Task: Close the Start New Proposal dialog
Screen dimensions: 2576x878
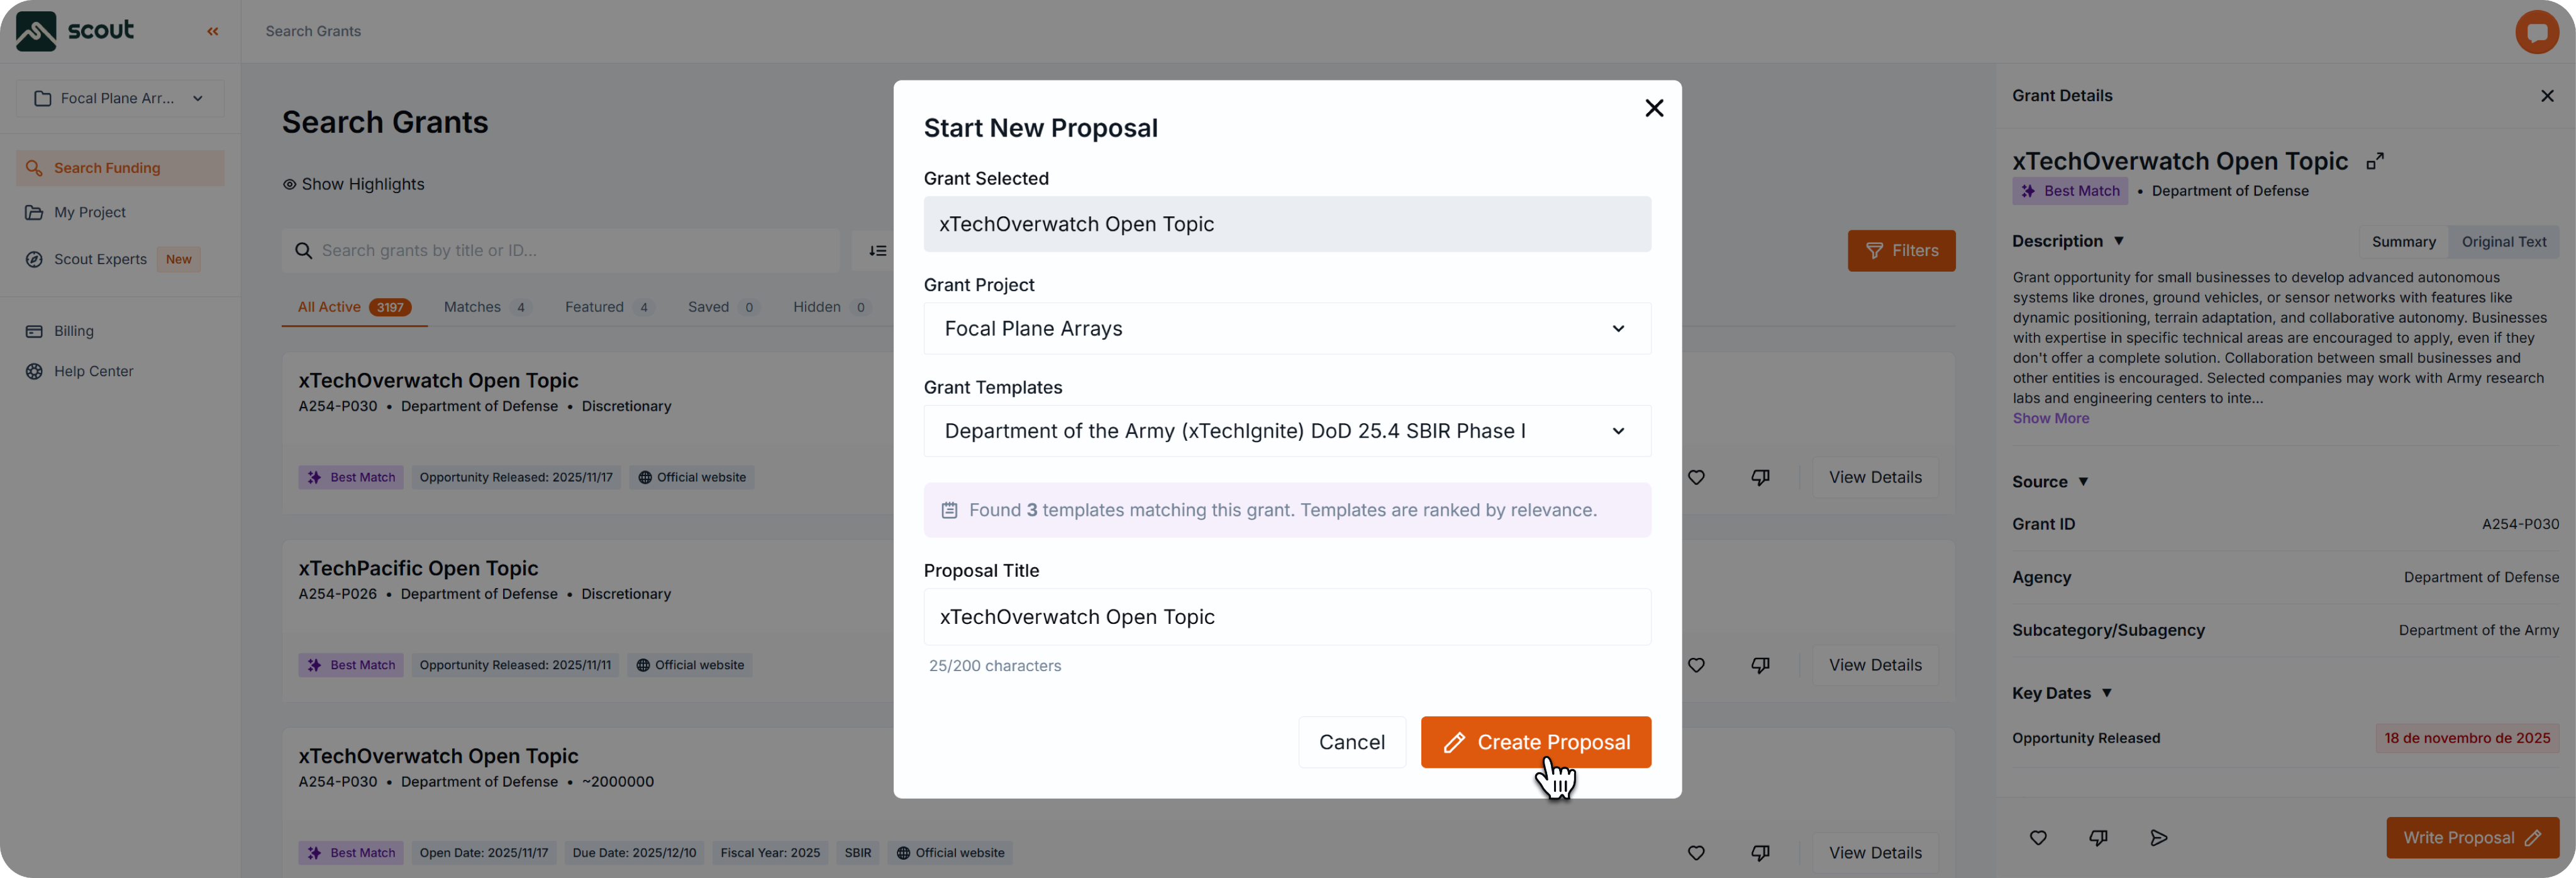Action: [1654, 108]
